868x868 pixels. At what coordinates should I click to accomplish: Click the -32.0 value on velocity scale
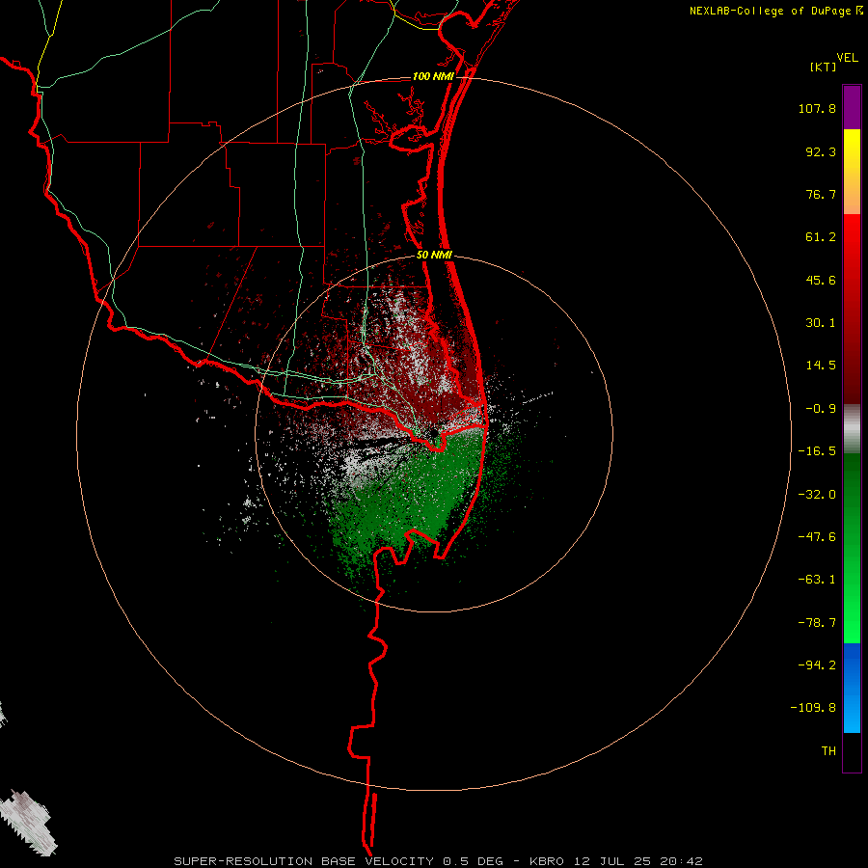coord(817,495)
